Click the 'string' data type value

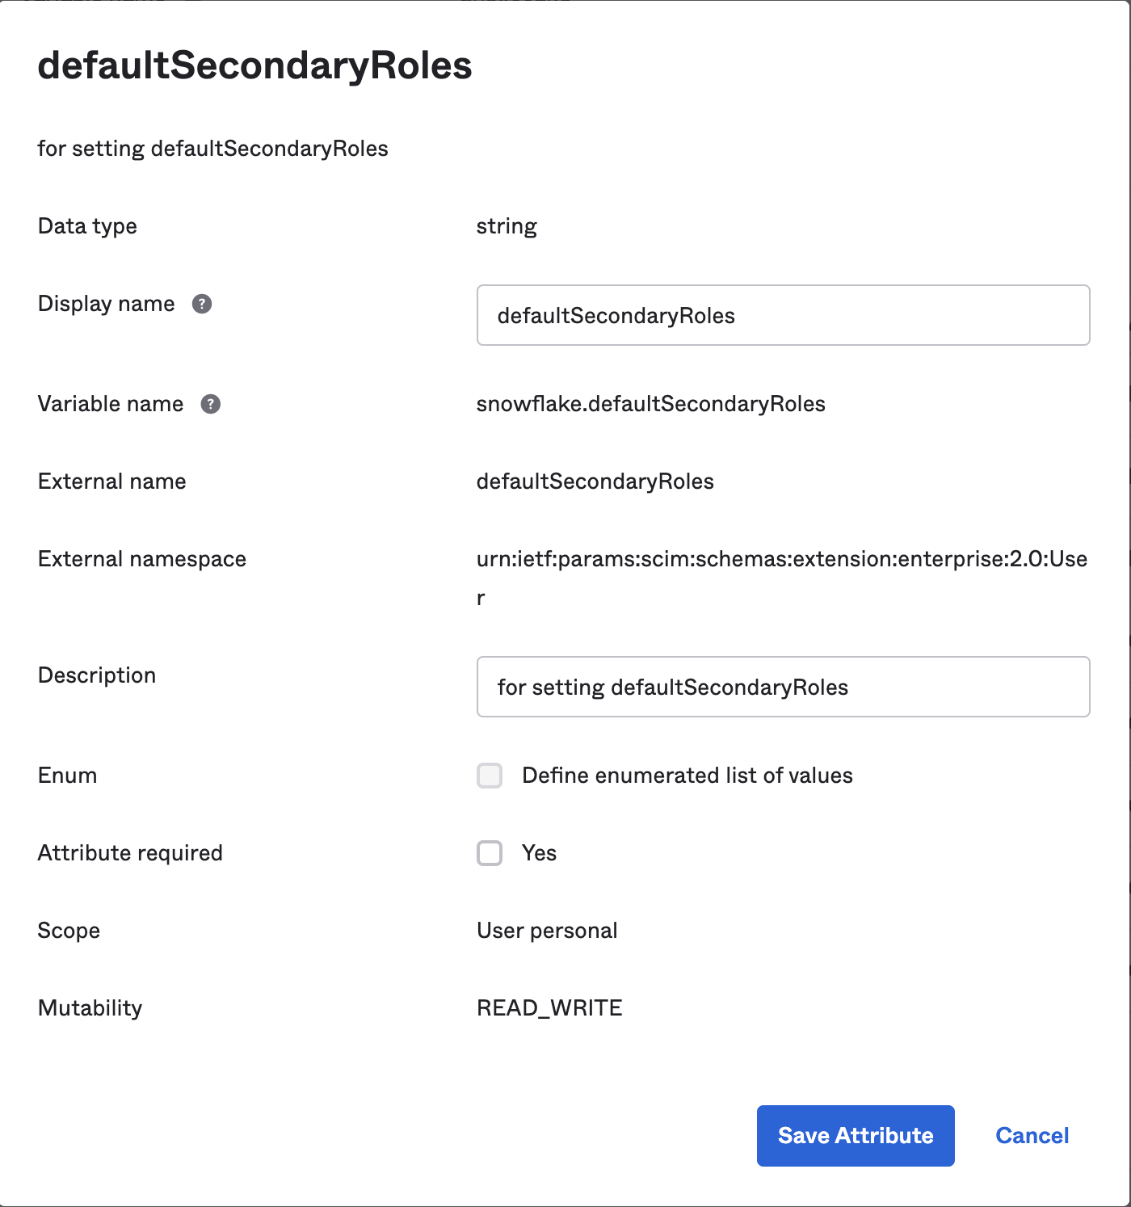507,226
